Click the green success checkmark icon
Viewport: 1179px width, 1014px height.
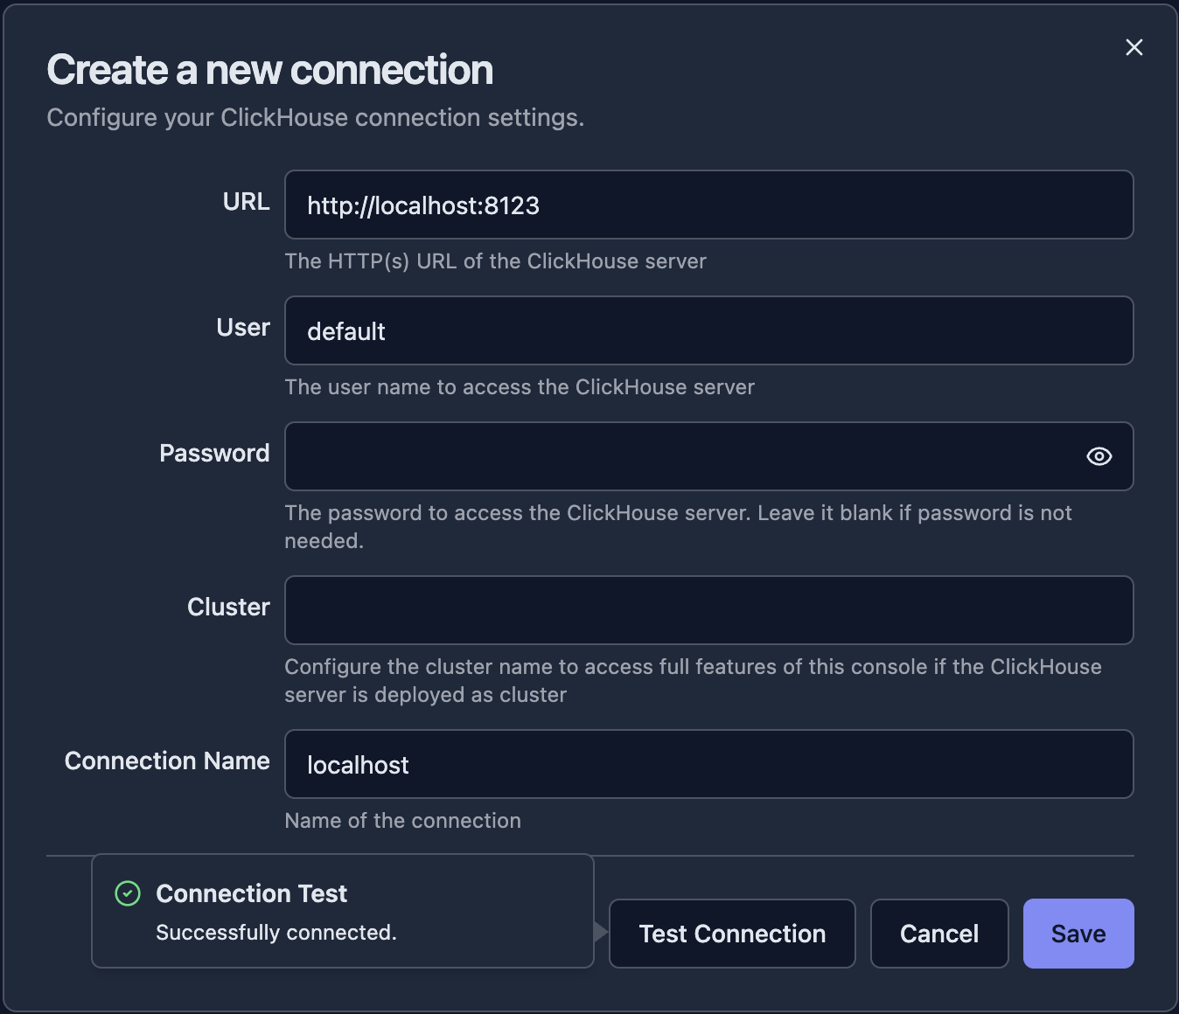pos(128,893)
